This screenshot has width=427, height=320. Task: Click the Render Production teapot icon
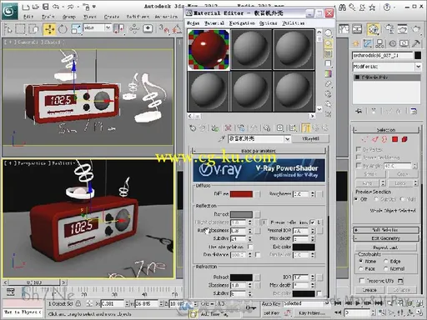coord(416,29)
